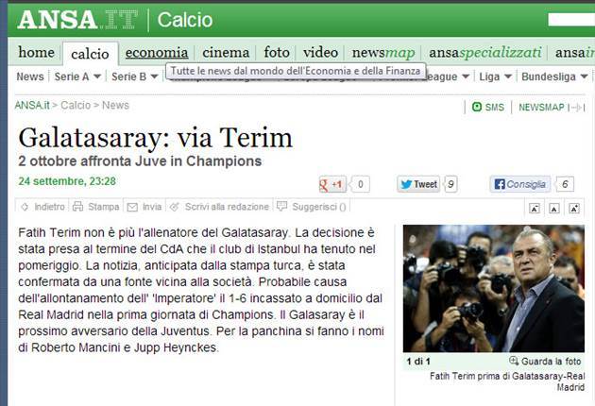Click Scrivi alla redazione link
Viewport: 595px width, 406px height.
pos(227,207)
